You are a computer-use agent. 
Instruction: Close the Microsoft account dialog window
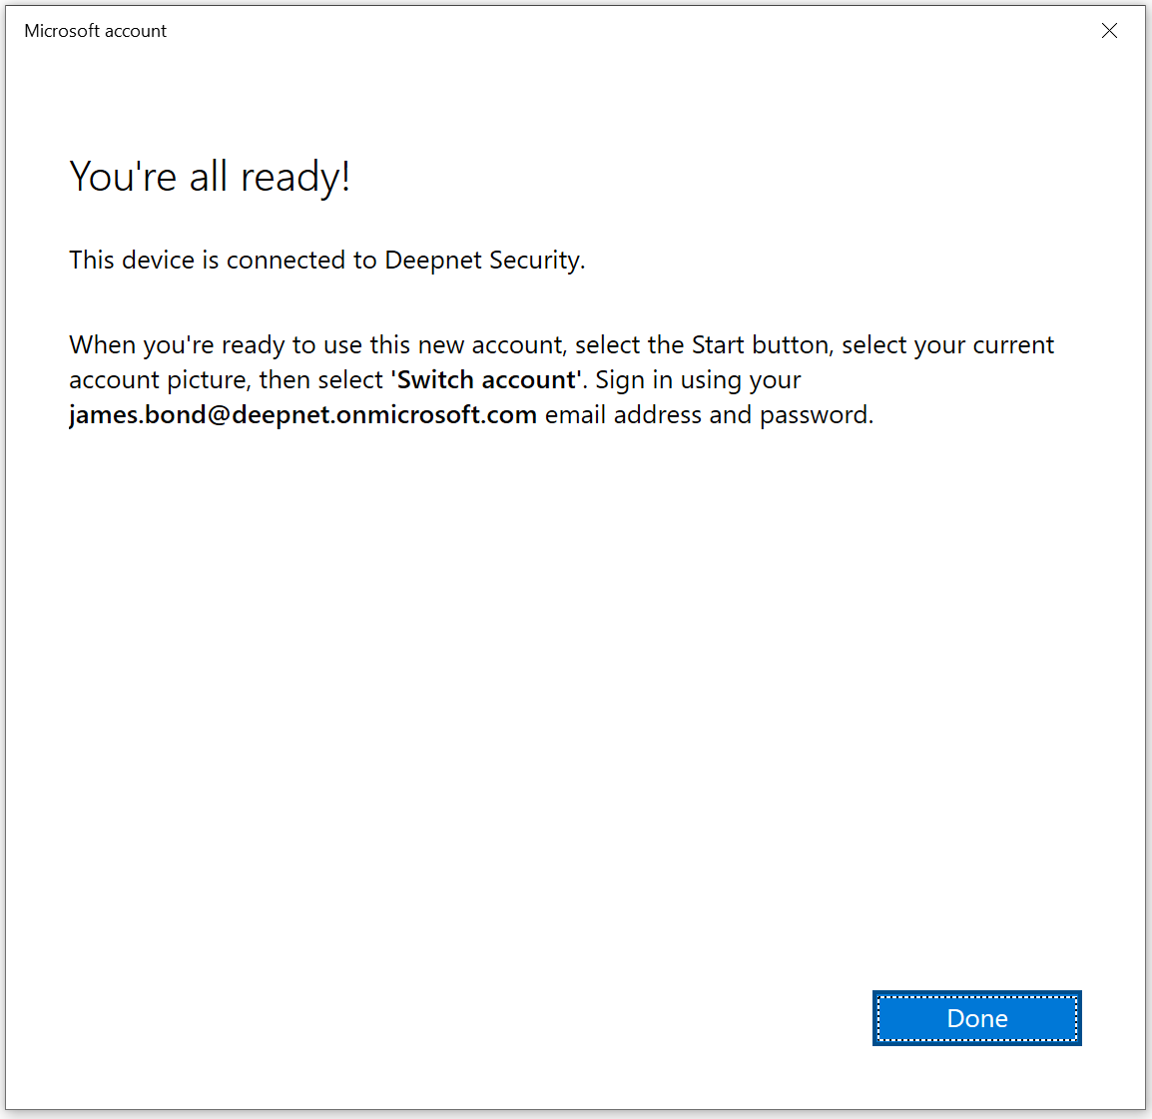[x=1109, y=31]
